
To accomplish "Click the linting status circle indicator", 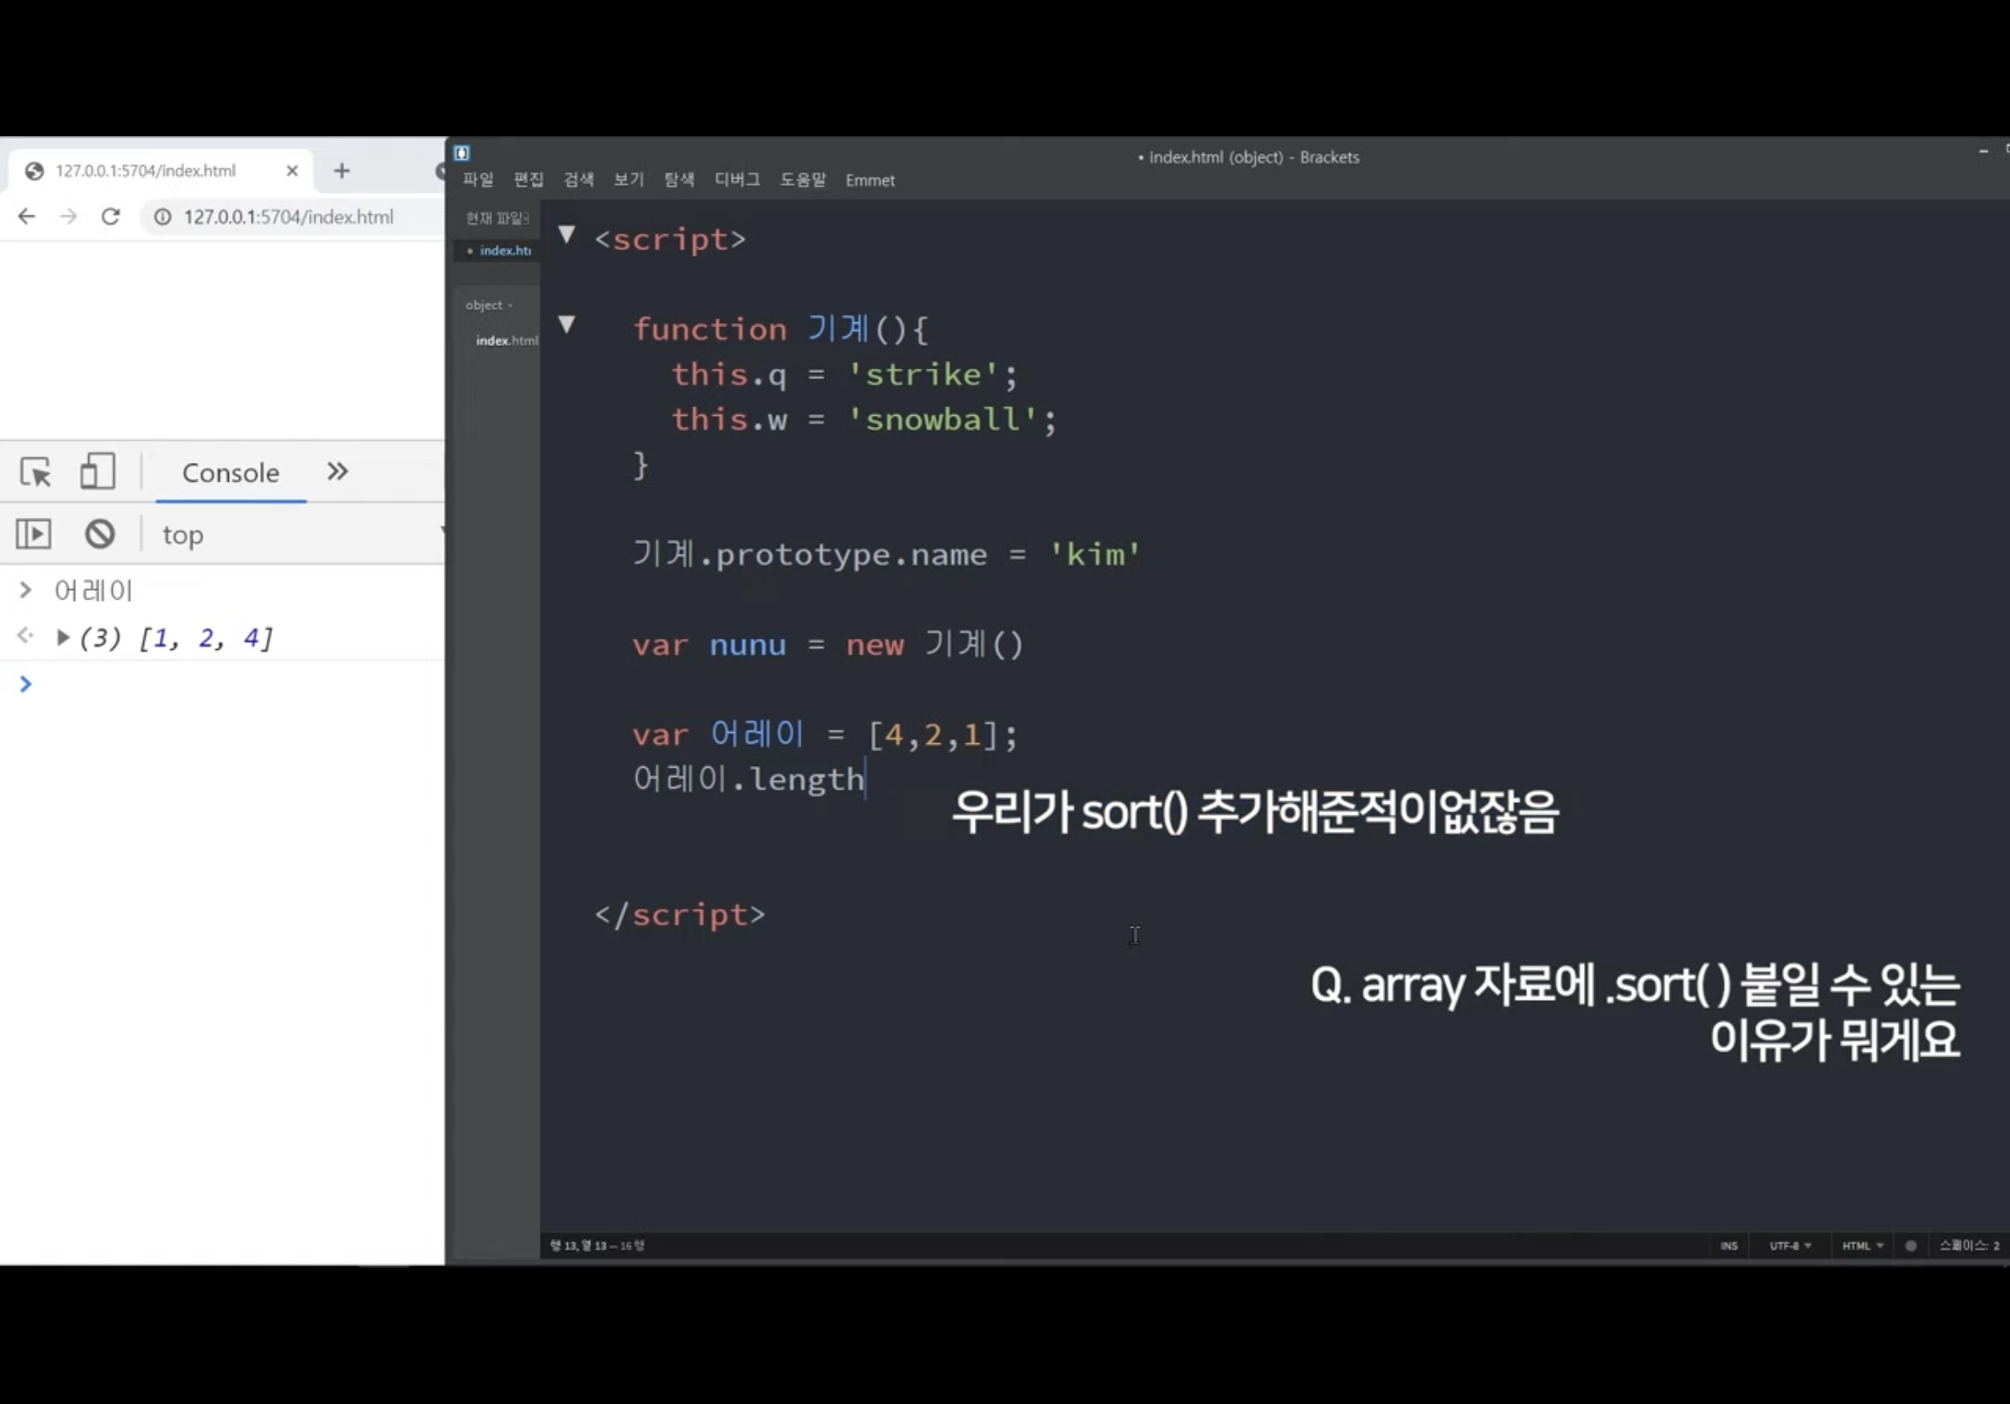I will (1910, 1246).
